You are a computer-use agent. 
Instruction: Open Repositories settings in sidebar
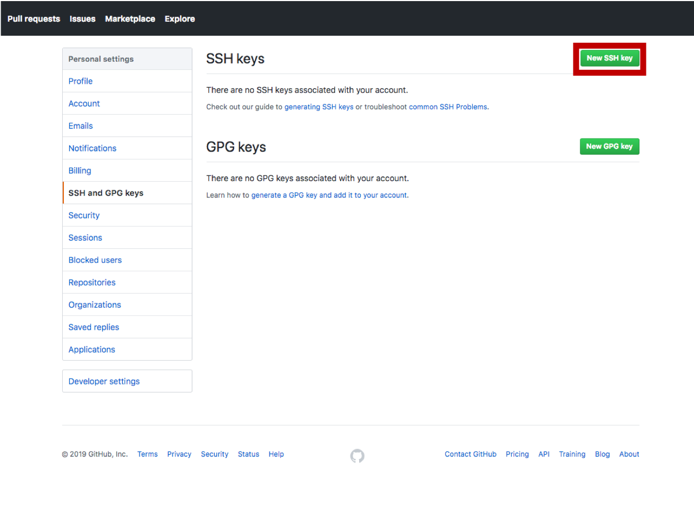[x=127, y=282]
